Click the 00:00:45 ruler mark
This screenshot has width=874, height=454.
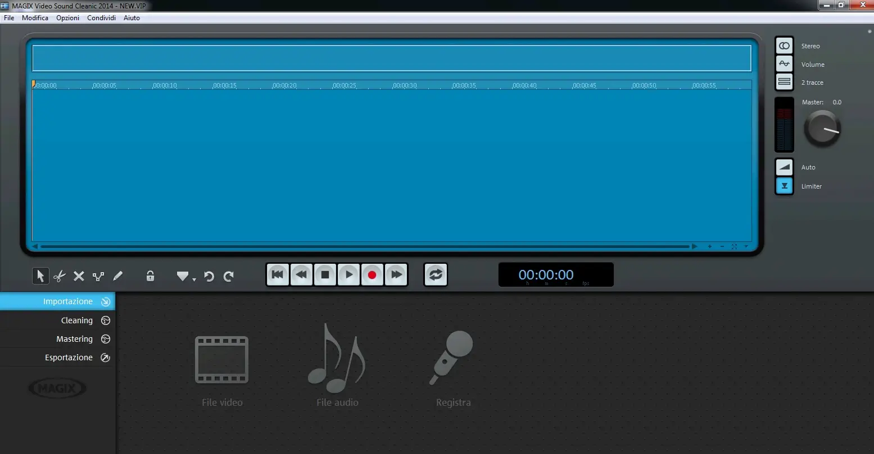coord(585,86)
